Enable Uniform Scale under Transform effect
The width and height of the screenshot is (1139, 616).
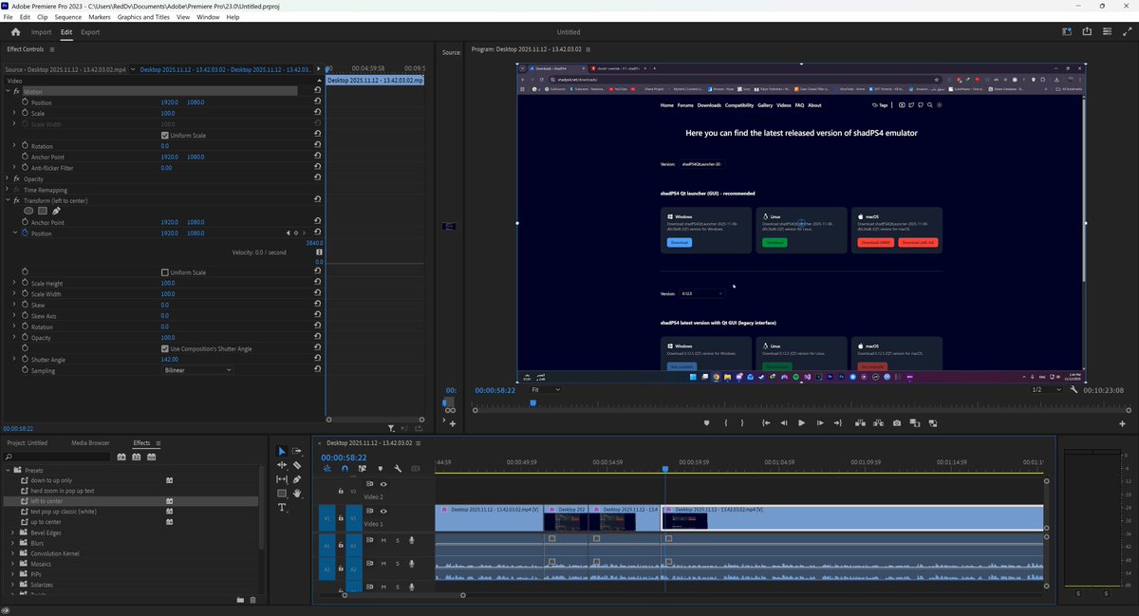point(165,272)
